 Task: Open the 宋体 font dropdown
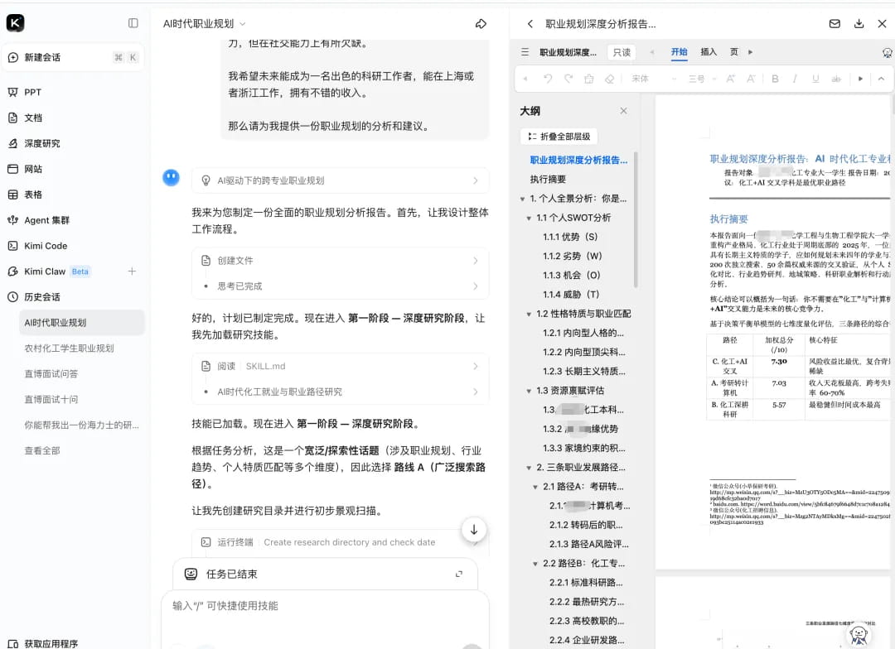point(653,79)
